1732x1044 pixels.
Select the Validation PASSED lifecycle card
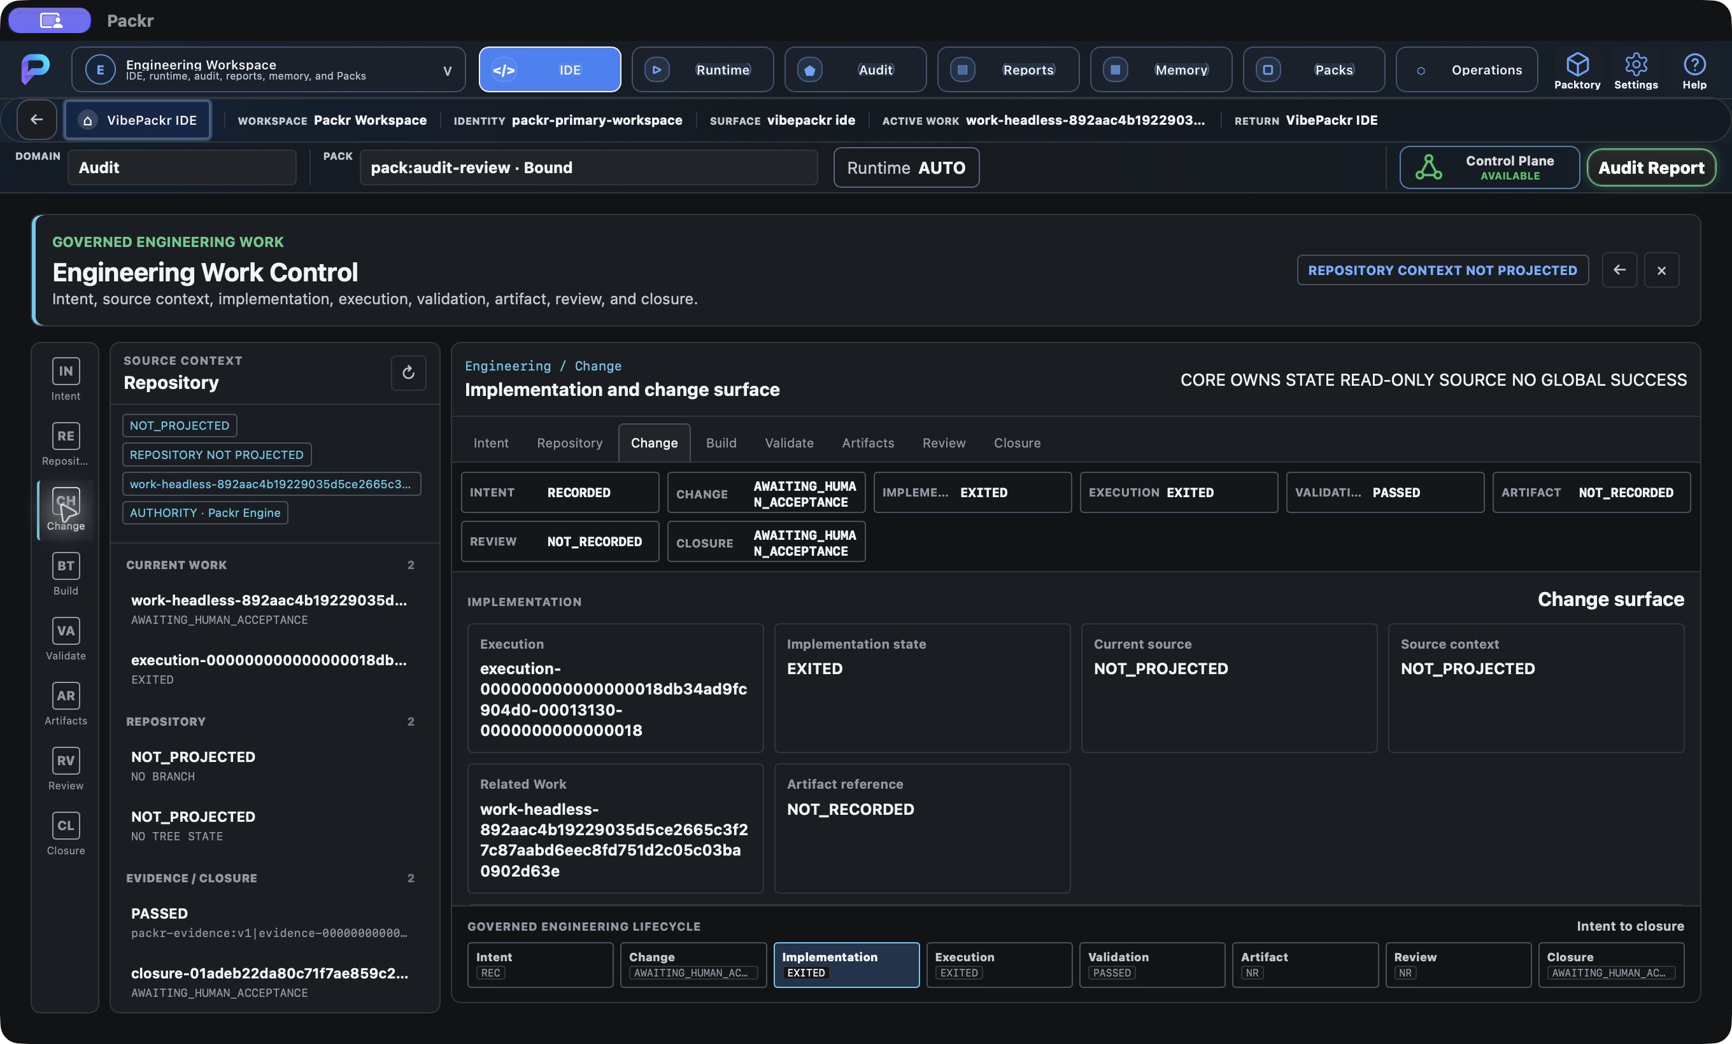pos(1152,964)
